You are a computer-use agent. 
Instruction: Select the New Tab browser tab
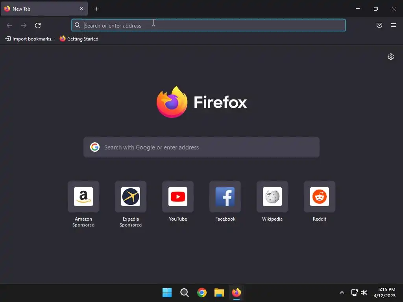[x=44, y=9]
